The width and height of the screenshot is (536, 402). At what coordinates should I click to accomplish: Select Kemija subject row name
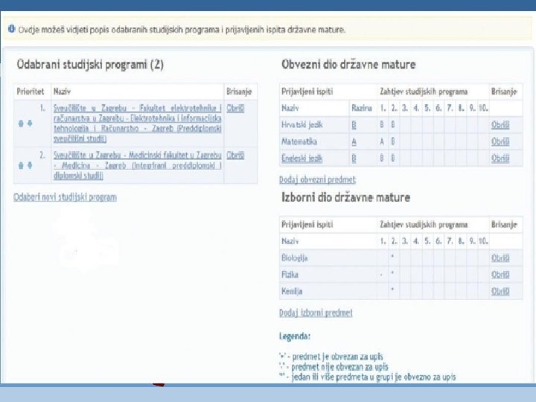[x=292, y=292]
